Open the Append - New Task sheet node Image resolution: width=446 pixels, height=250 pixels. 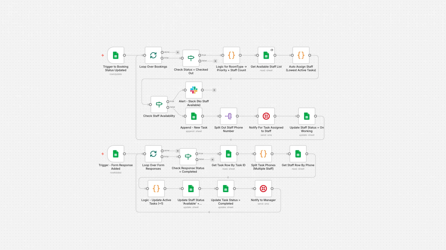pyautogui.click(x=194, y=116)
